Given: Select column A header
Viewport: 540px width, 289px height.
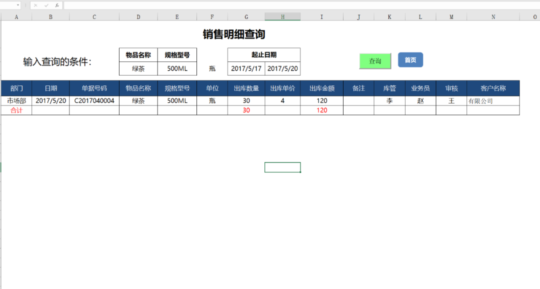Looking at the screenshot, I should pyautogui.click(x=16, y=17).
